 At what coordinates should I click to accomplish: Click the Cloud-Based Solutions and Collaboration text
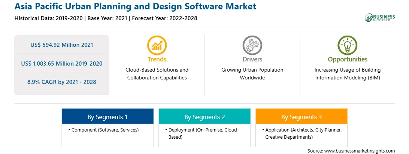pyautogui.click(x=157, y=74)
